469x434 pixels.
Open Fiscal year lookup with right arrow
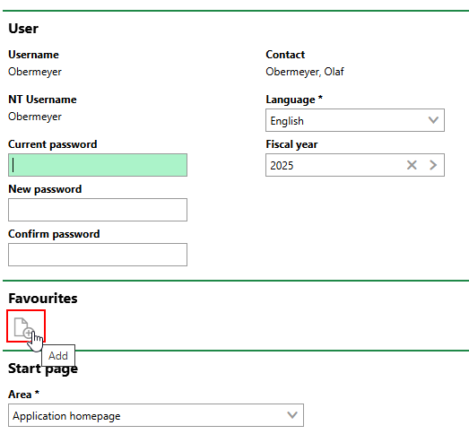433,165
